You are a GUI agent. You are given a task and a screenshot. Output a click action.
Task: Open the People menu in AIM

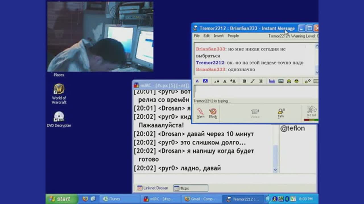pyautogui.click(x=233, y=36)
